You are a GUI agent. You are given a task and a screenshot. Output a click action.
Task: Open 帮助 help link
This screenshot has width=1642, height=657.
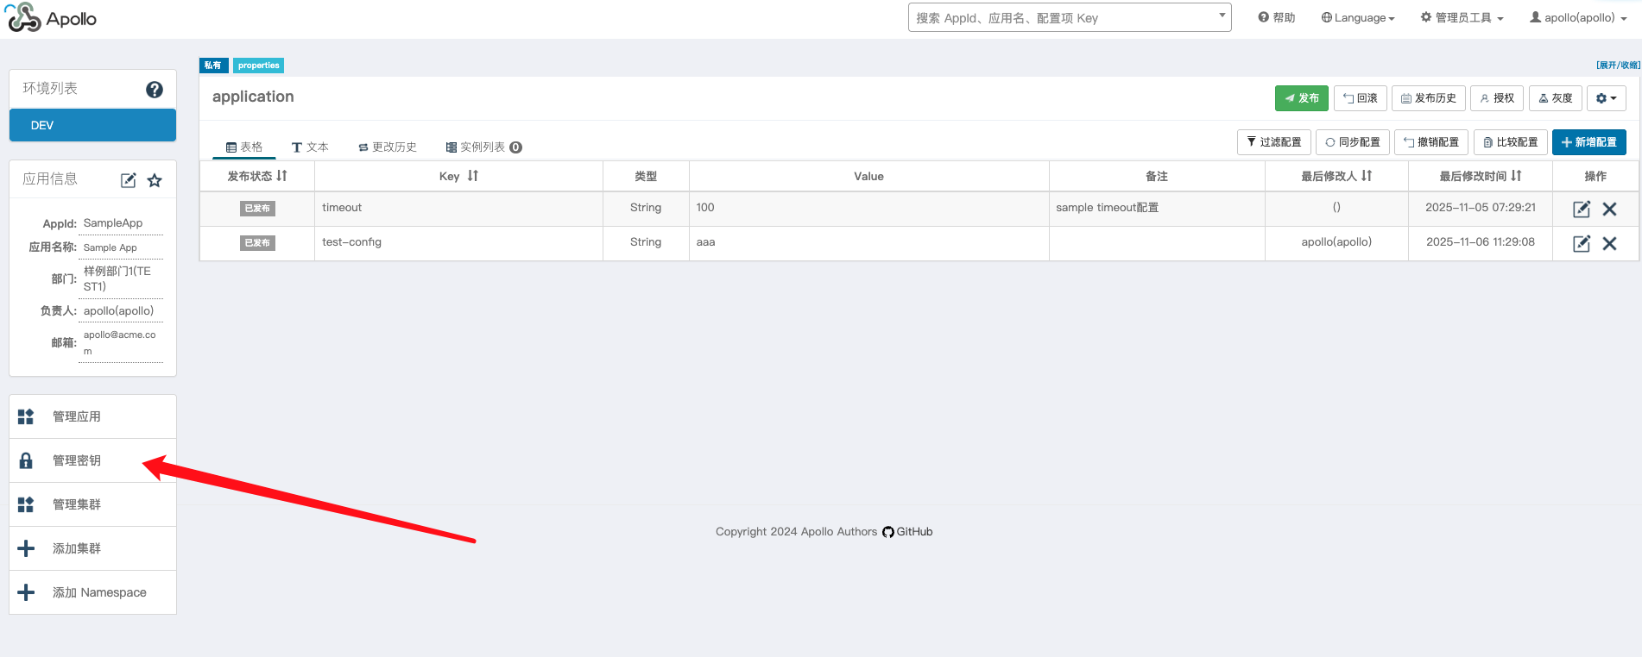coord(1277,17)
